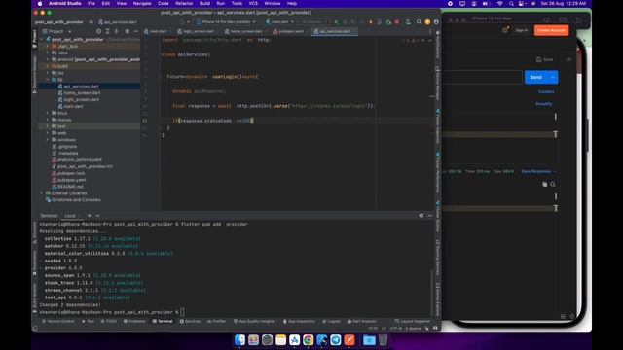623x350 pixels.
Task: Open the Version Control tool window tab
Action: point(58,321)
